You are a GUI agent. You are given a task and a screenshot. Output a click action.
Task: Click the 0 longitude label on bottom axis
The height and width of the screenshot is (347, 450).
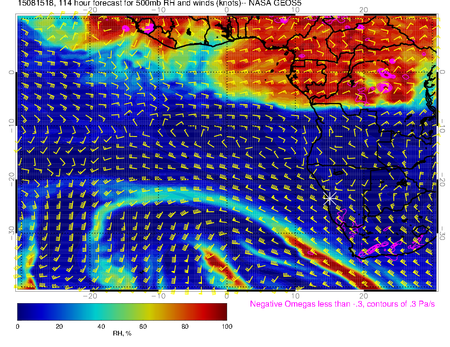(227, 296)
